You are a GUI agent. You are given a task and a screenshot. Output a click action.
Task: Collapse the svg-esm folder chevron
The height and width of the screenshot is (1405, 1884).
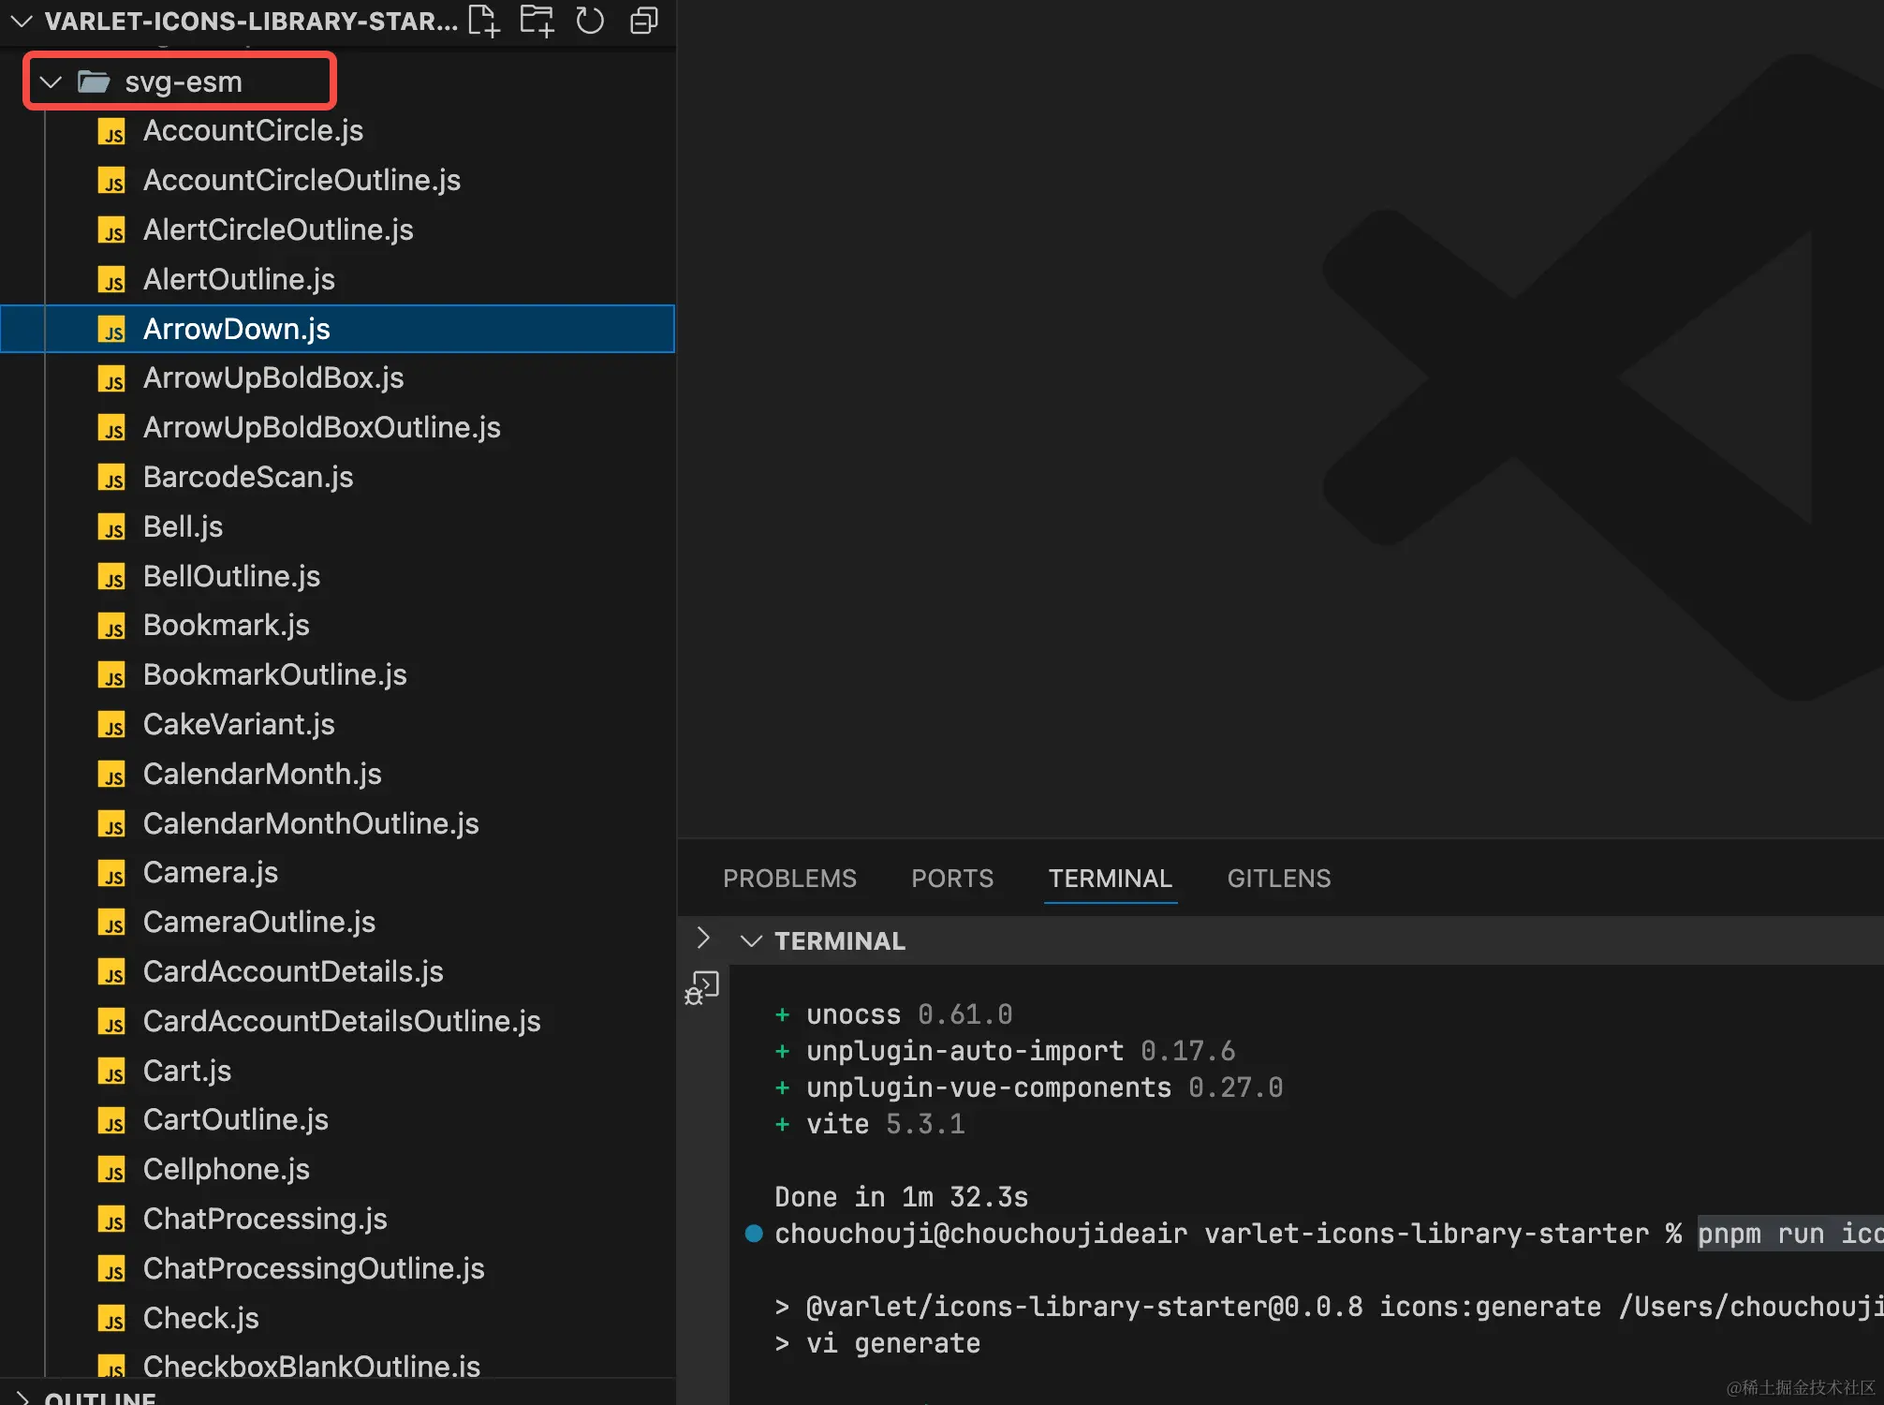click(51, 82)
